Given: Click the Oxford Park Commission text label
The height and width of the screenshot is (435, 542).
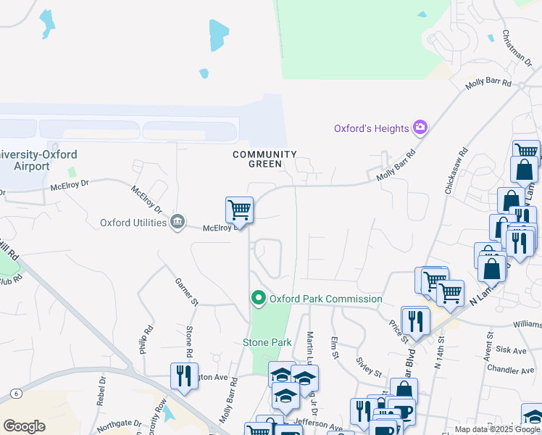Looking at the screenshot, I should [325, 299].
